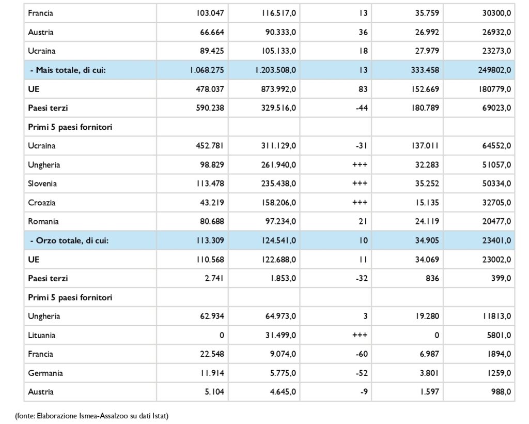Select the value 30300,0
The width and height of the screenshot is (529, 424).
(x=496, y=13)
